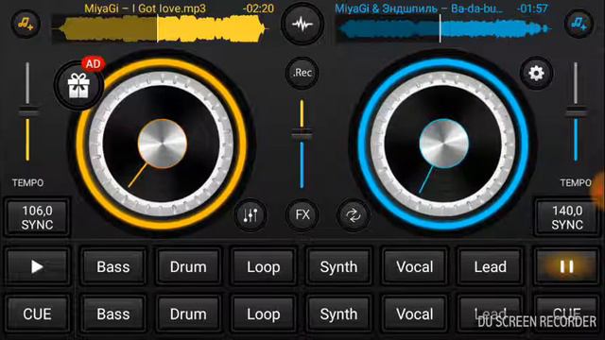
Task: Trigger the top row Synth pad
Action: tap(338, 266)
